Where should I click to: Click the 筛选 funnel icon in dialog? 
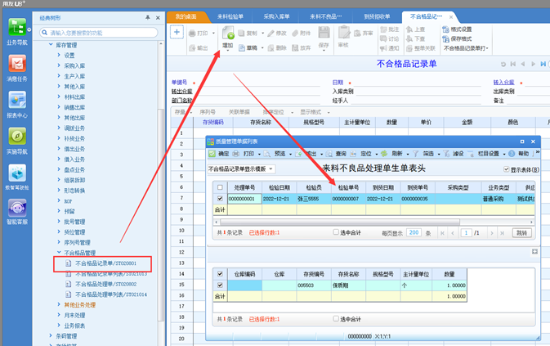click(416, 153)
